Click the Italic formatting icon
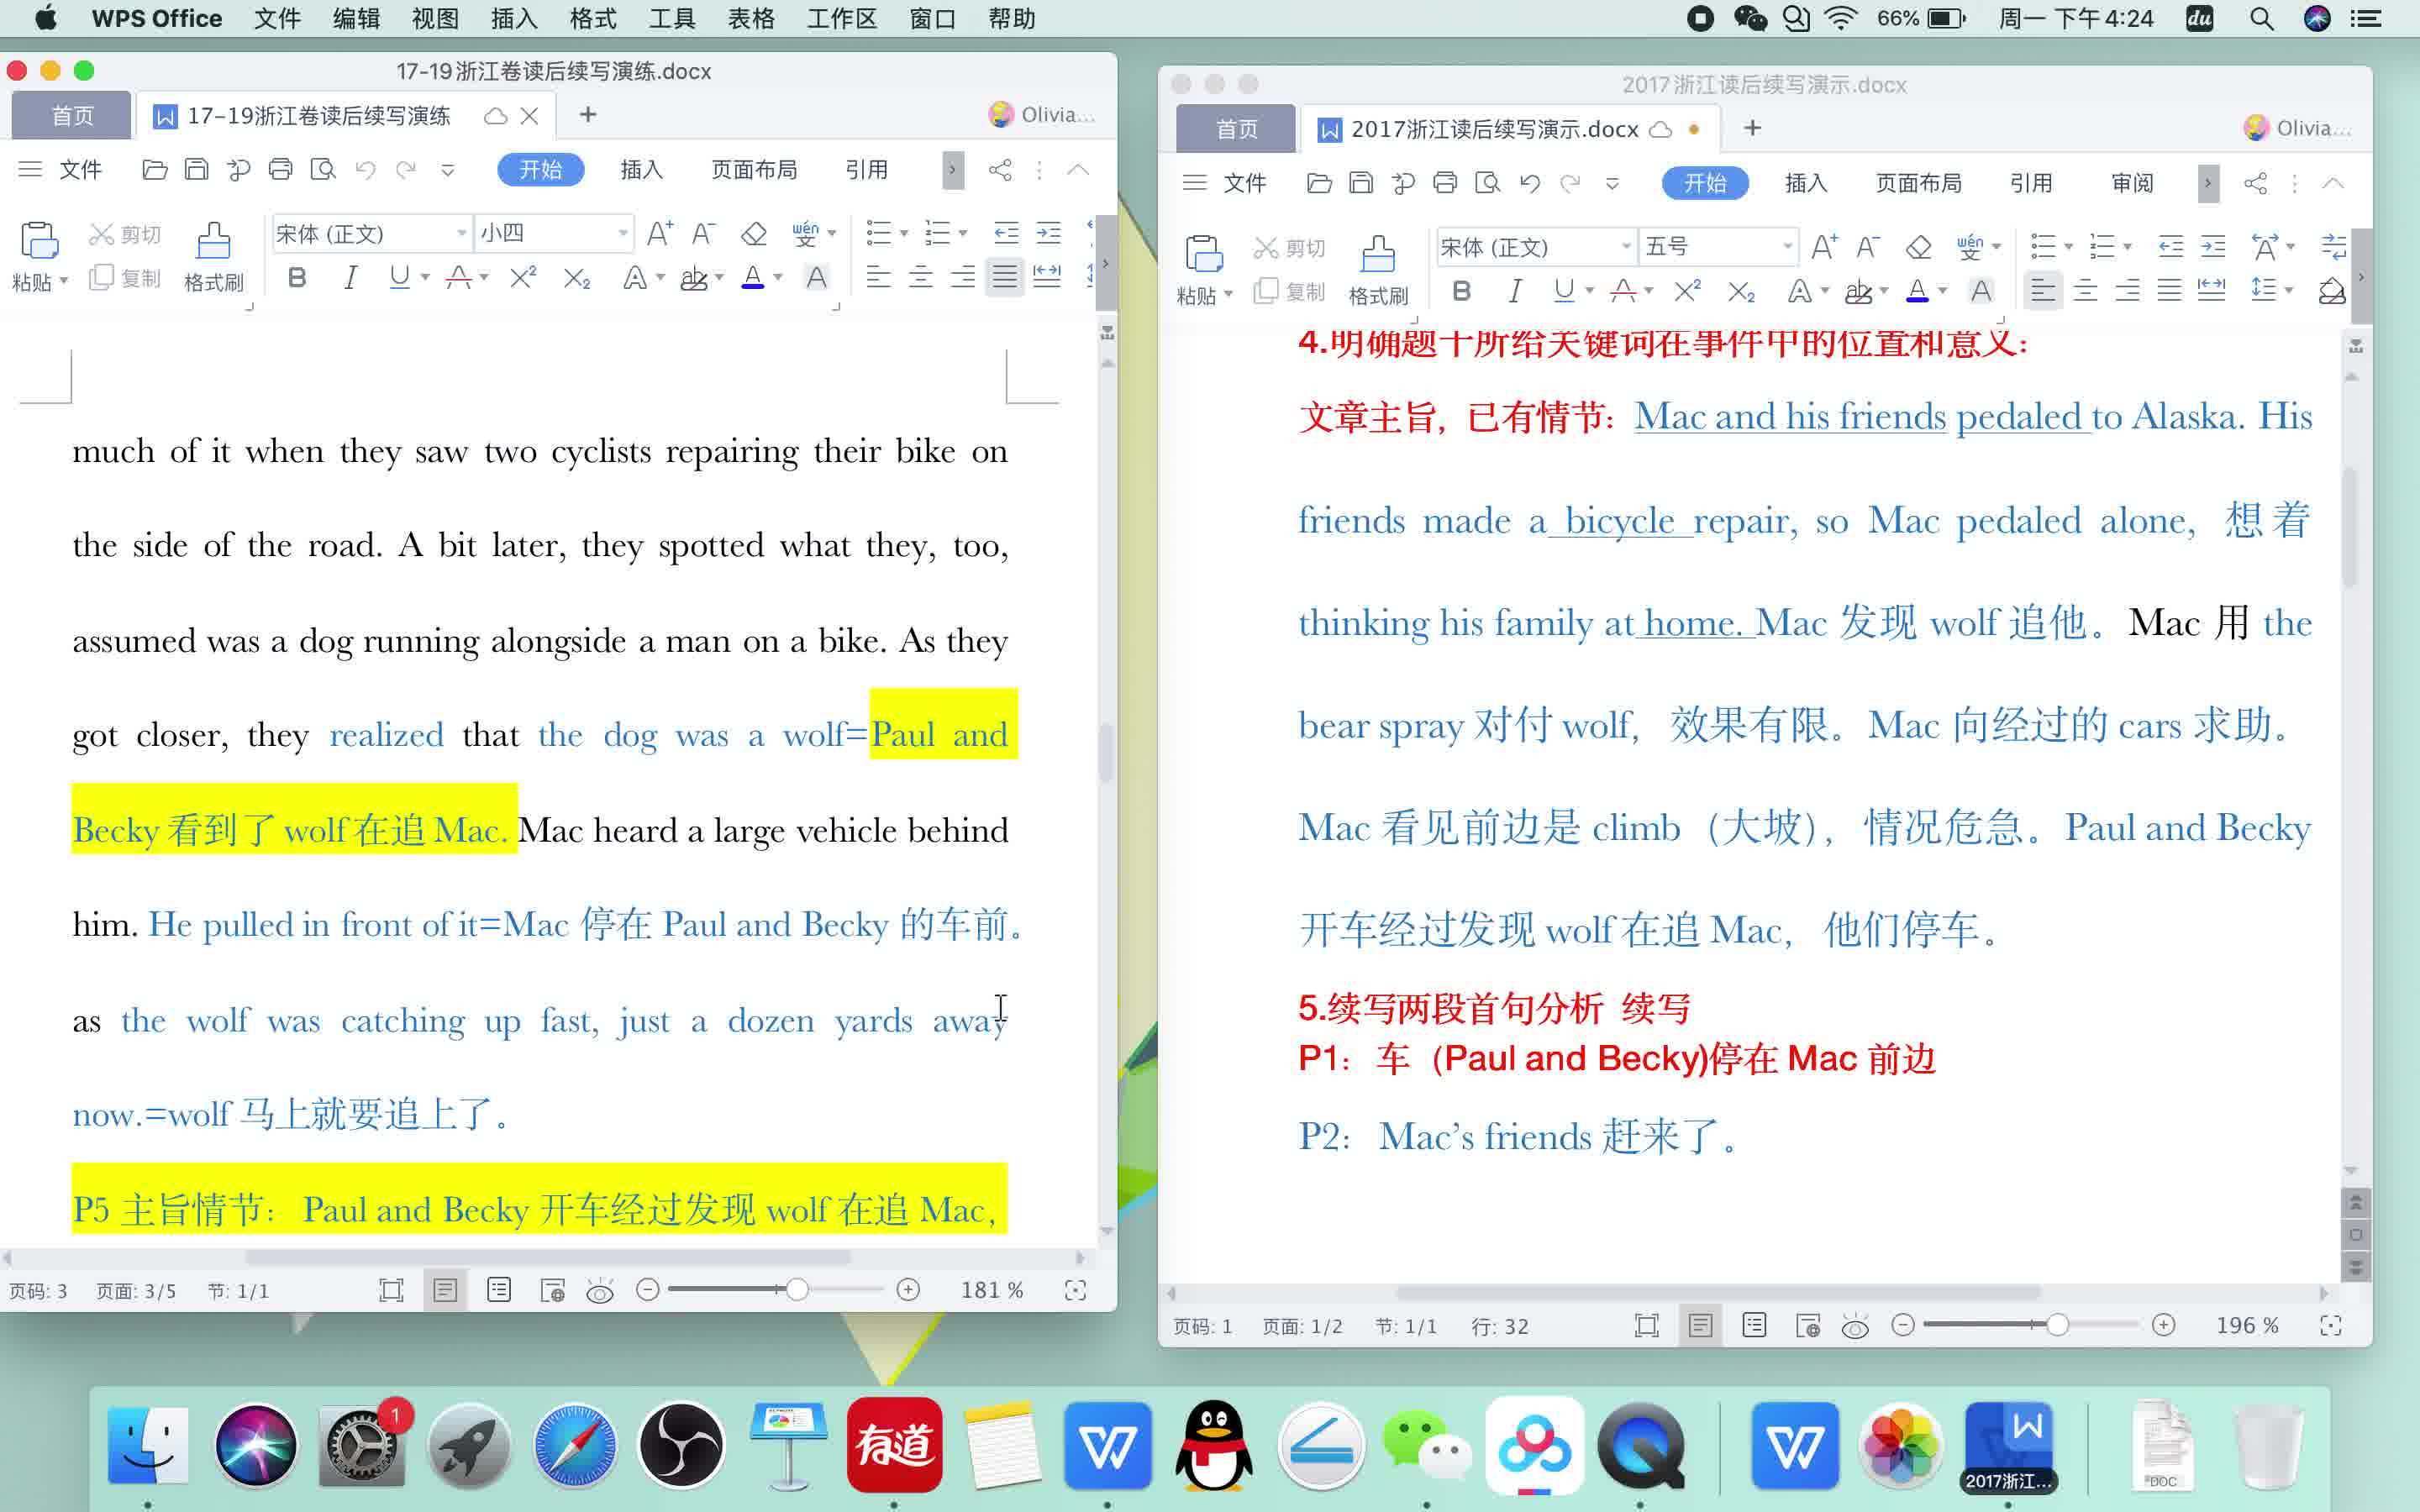The height and width of the screenshot is (1512, 2420). click(x=347, y=281)
